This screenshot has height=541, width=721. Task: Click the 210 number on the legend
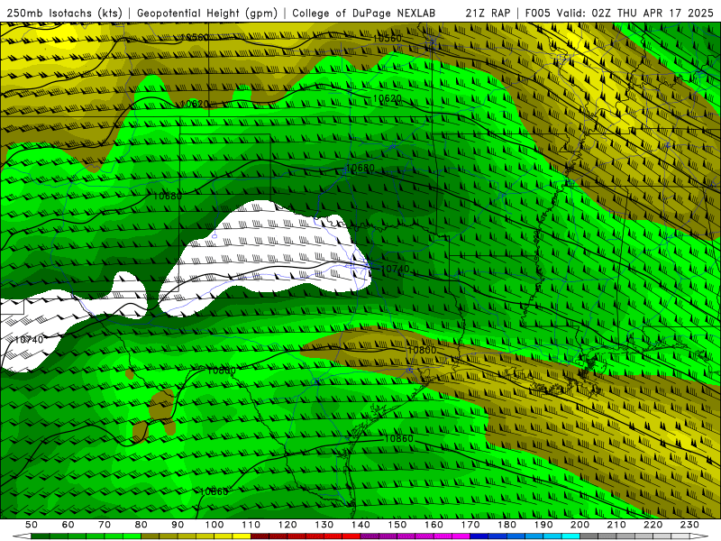[617, 525]
